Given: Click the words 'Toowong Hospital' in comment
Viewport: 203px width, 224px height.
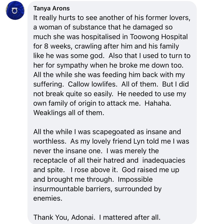Looking at the screenshot, I should pos(159,37).
